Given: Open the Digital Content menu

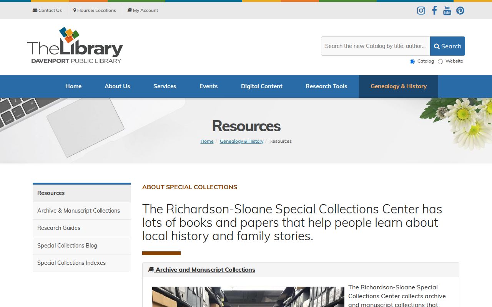Looking at the screenshot, I should coord(262,86).
